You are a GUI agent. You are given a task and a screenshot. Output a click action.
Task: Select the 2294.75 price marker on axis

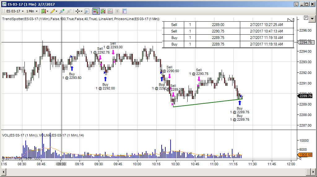(306, 42)
